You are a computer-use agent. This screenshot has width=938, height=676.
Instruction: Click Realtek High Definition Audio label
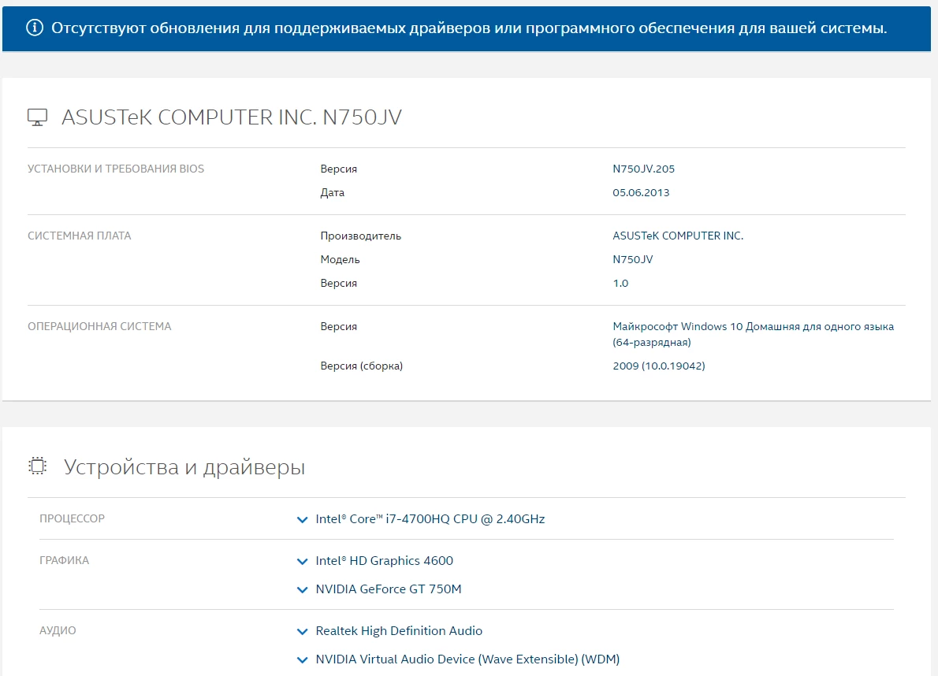tap(398, 630)
